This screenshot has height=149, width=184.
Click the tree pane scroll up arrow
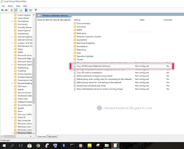[x=34, y=15]
